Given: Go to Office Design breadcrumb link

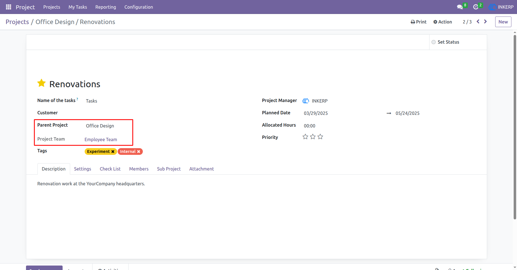Looking at the screenshot, I should click(x=55, y=22).
